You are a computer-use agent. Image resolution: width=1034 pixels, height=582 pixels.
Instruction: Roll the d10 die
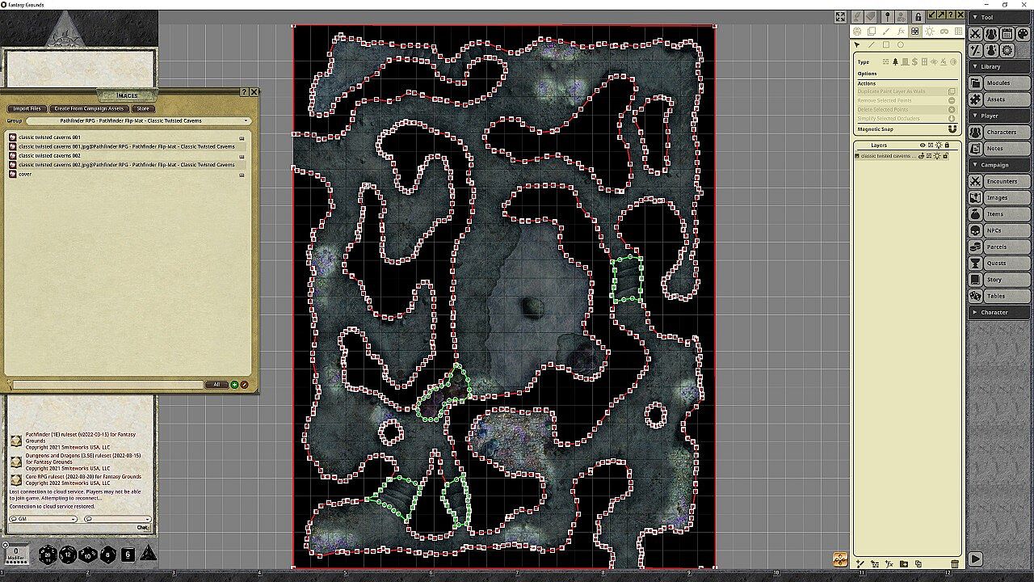coord(87,555)
